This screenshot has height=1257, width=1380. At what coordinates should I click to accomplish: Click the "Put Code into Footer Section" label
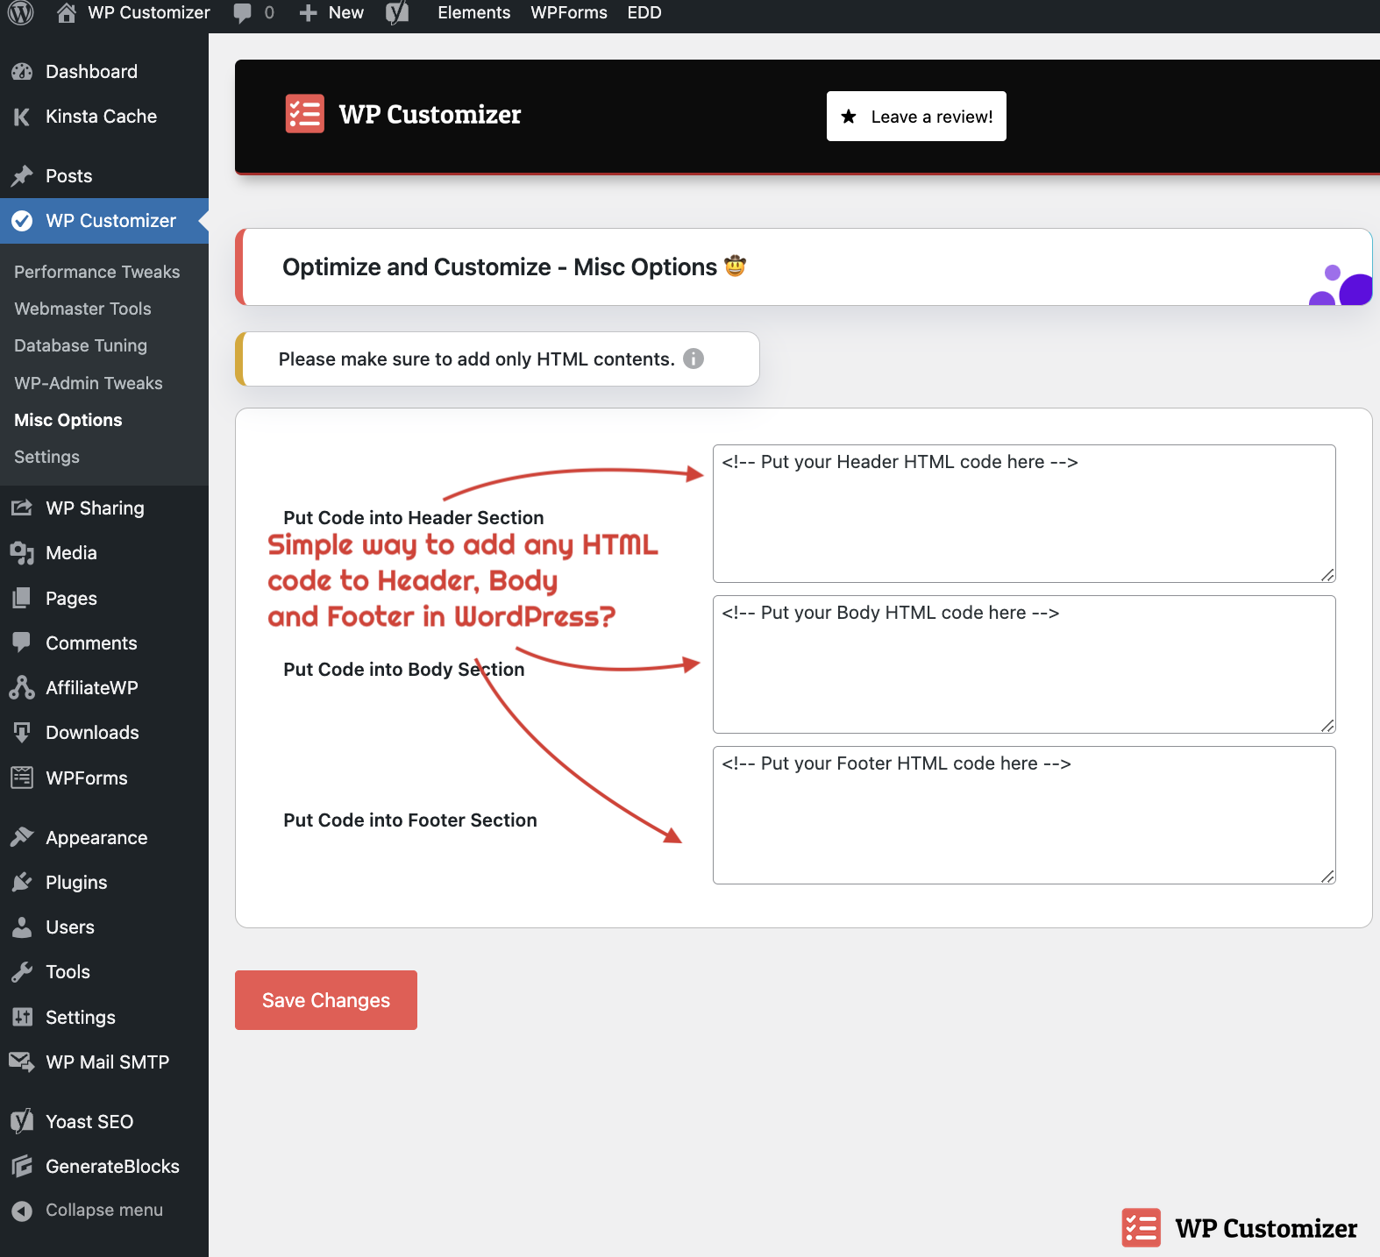coord(410,820)
